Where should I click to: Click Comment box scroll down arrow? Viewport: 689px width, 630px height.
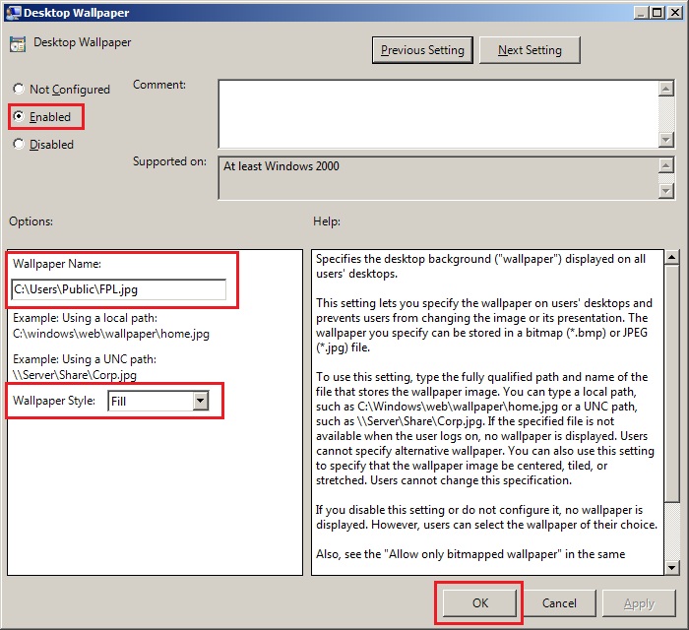click(666, 140)
